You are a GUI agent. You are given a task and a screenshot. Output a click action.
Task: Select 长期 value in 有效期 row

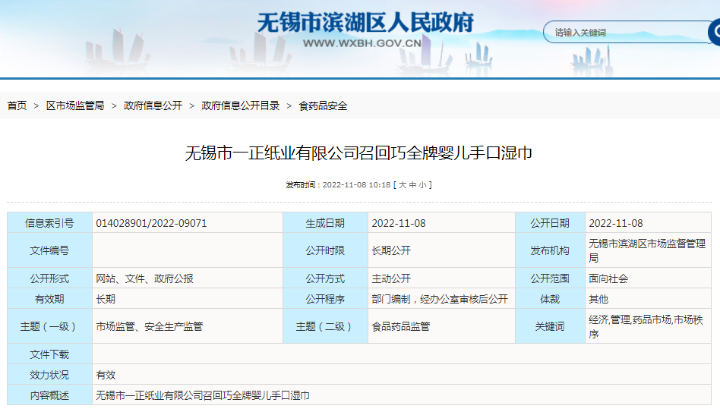106,299
